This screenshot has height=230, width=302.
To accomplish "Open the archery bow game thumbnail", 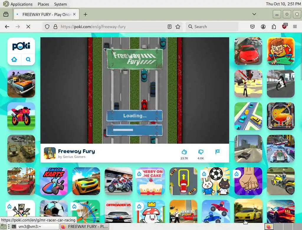I will [86, 211].
